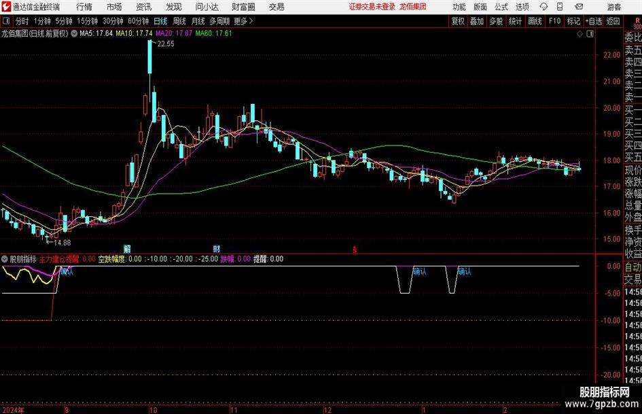Viewport: 642px width, 414px height.
Task: Click the 画线 drawing tools button
Action: point(535,21)
